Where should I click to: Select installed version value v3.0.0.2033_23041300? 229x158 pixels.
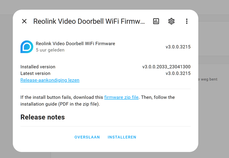pyautogui.click(x=166, y=67)
